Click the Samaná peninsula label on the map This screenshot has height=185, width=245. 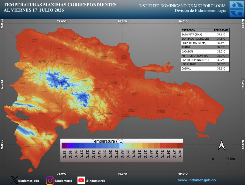tap(154, 71)
